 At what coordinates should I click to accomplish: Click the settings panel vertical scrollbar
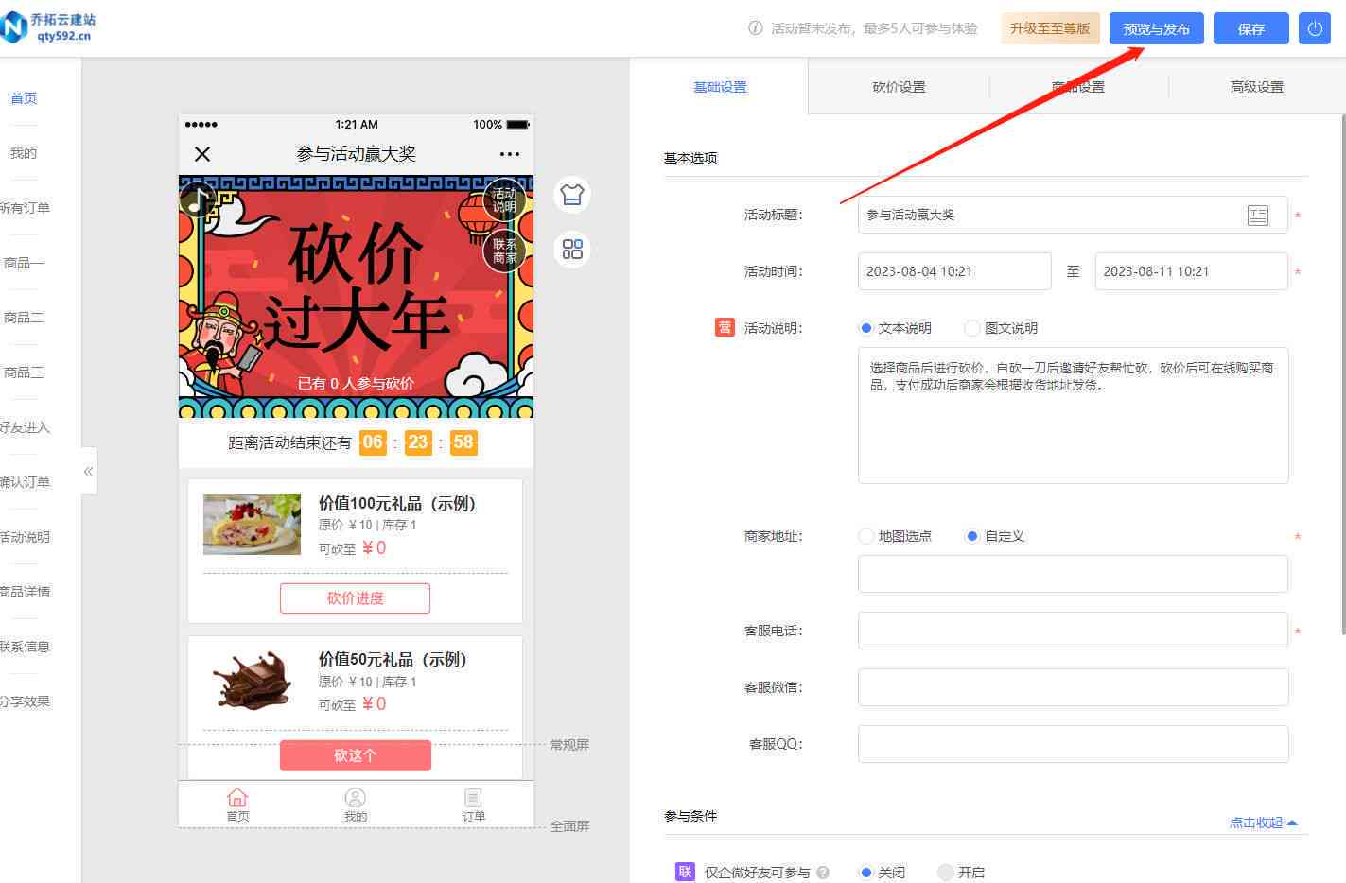(1342, 374)
